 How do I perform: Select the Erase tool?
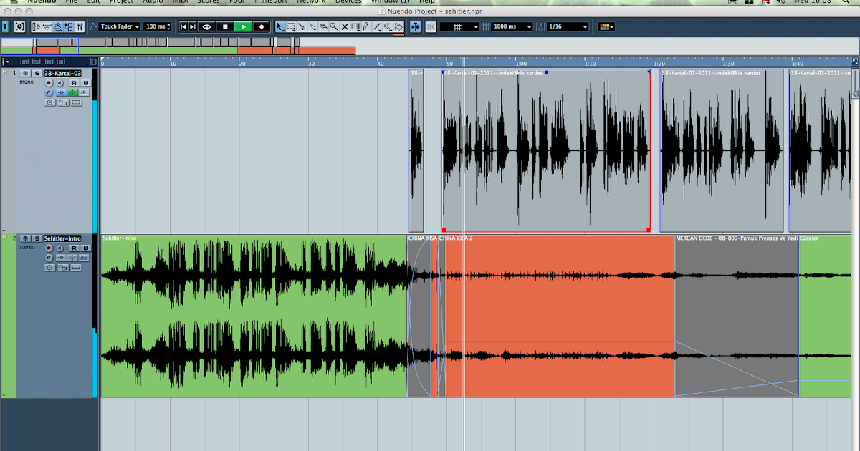pyautogui.click(x=323, y=26)
